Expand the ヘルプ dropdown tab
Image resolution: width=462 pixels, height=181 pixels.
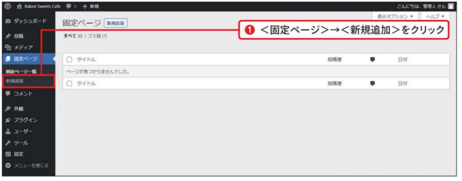click(435, 16)
